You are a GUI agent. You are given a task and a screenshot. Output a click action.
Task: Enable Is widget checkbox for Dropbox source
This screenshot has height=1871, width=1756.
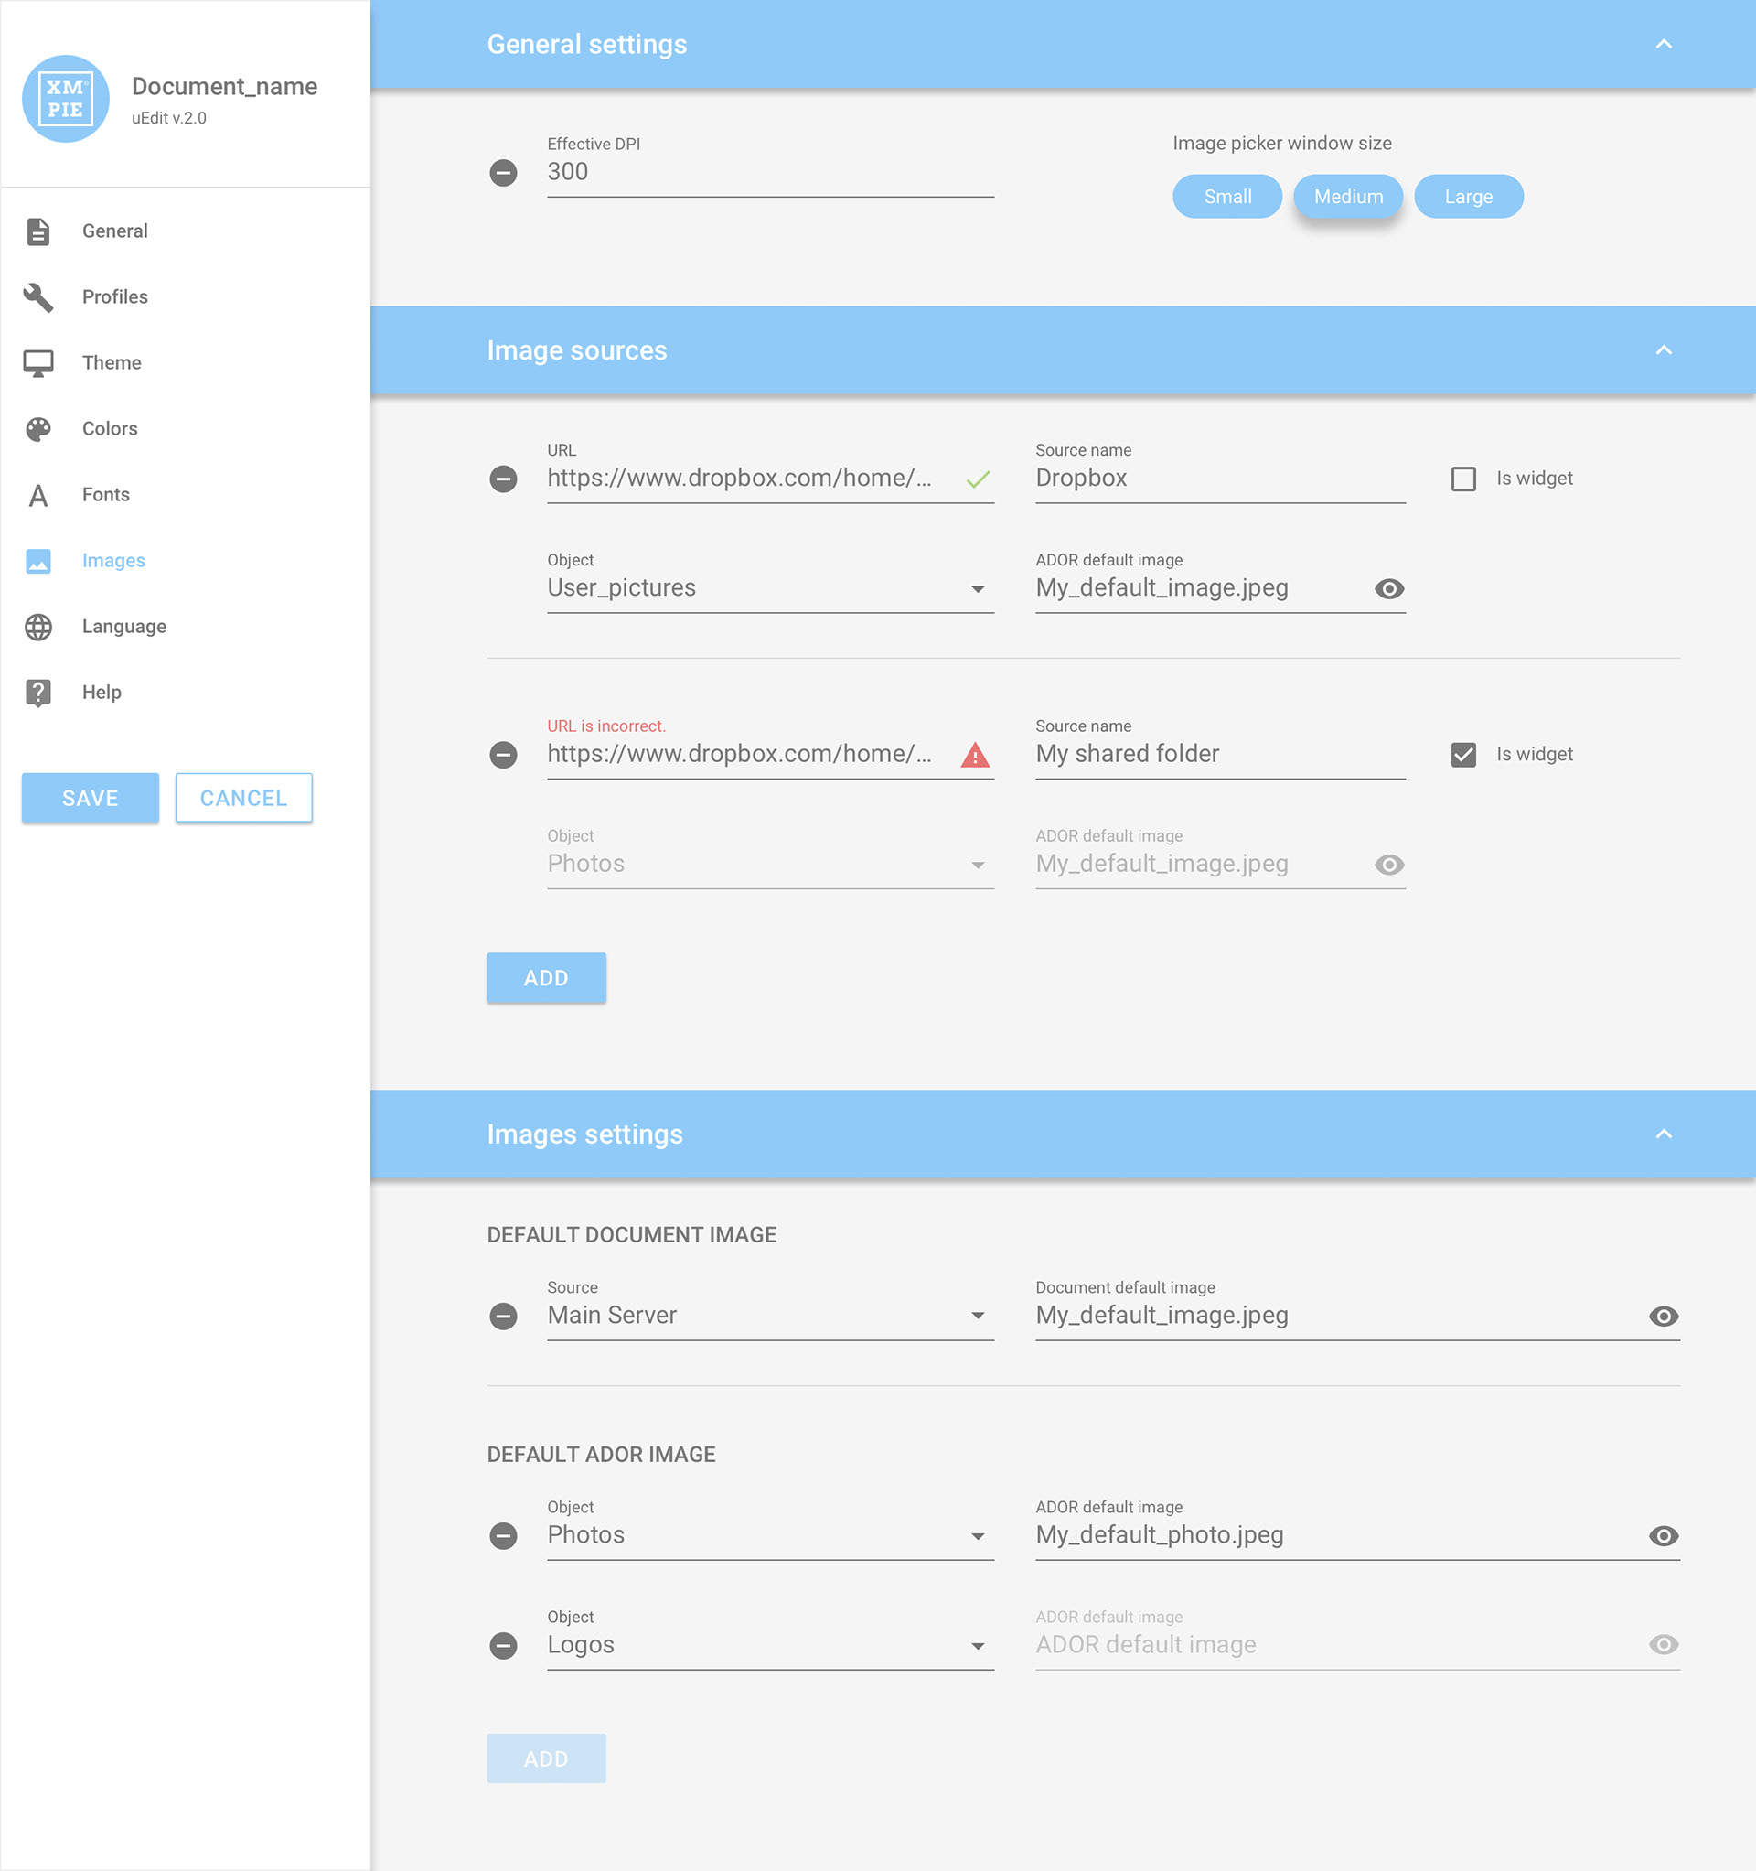[x=1463, y=479]
